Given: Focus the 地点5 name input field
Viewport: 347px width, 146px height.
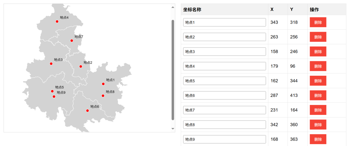Looking at the screenshot, I should [x=225, y=81].
